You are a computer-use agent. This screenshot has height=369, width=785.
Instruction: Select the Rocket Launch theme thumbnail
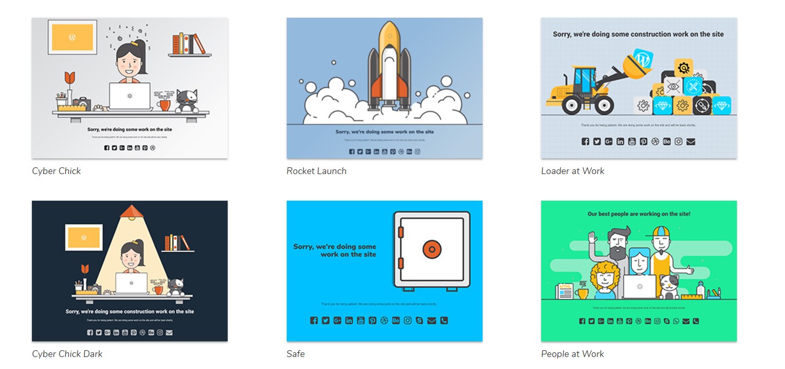(x=384, y=88)
